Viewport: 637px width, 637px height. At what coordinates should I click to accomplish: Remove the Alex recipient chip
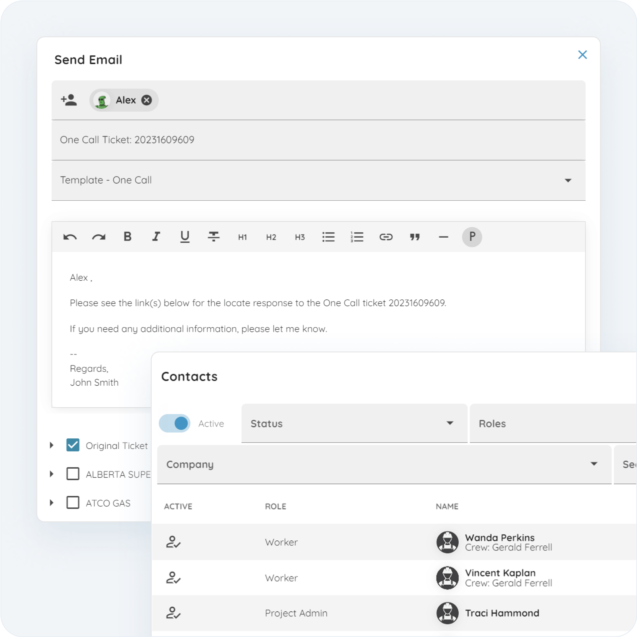[x=147, y=100]
